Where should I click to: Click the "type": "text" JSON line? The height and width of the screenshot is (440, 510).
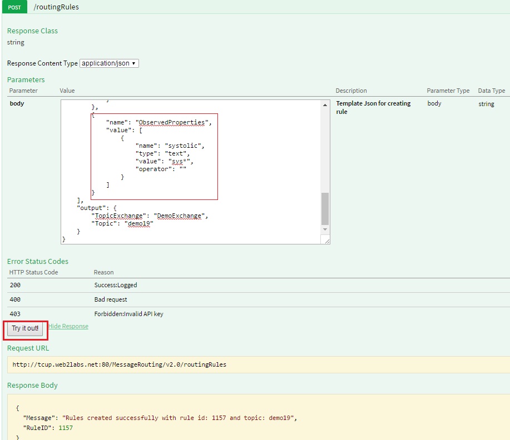[x=162, y=153]
